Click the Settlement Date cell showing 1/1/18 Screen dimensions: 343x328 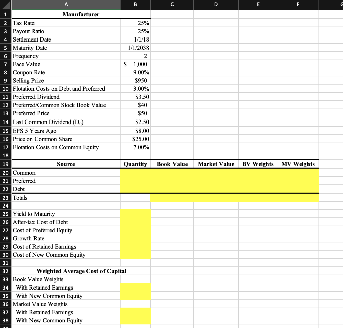pyautogui.click(x=135, y=39)
